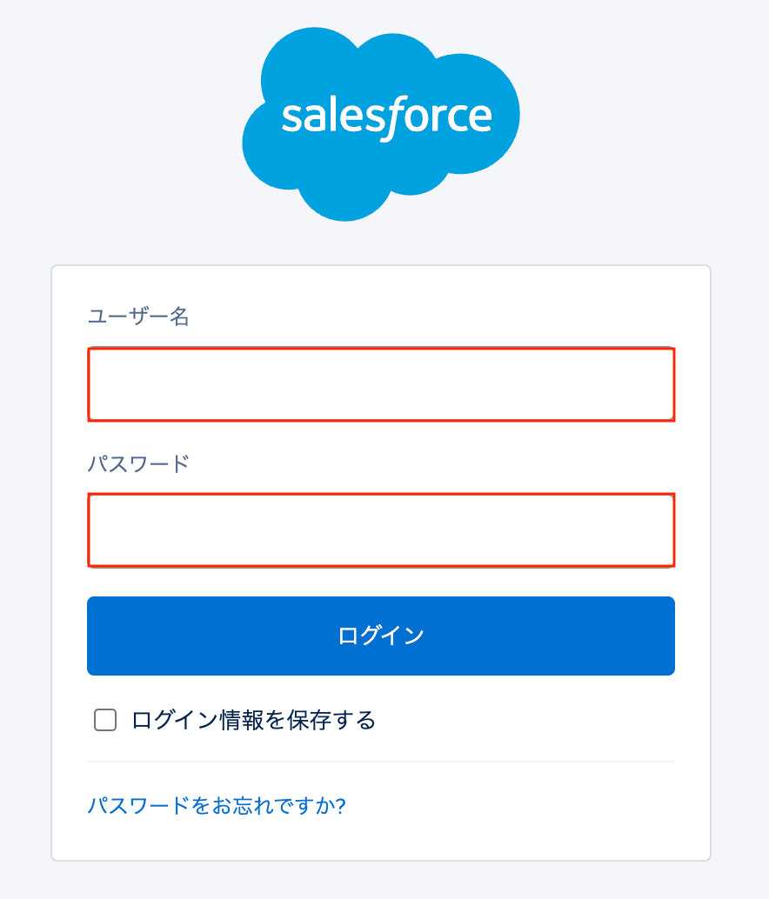
Task: Click the white ログイン text on the button
Action: tap(381, 636)
